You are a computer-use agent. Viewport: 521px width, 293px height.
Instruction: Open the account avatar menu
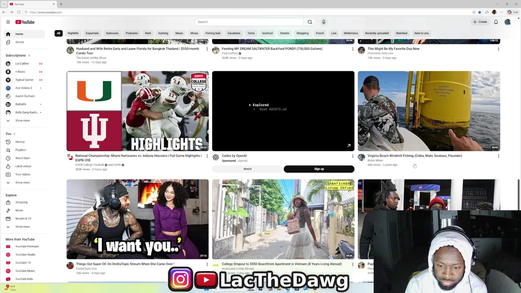click(508, 22)
